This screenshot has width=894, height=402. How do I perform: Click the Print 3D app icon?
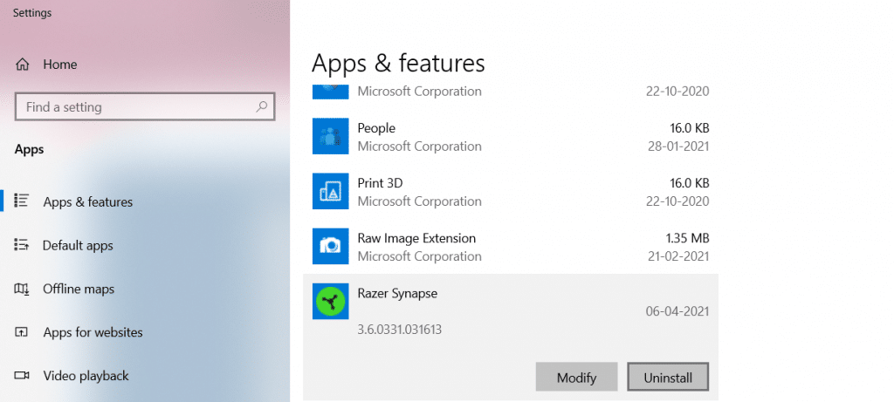(x=330, y=191)
